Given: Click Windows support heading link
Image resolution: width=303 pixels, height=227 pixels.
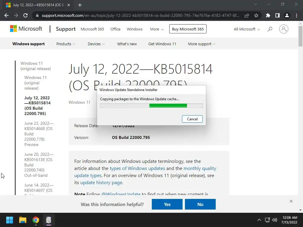Looking at the screenshot, I should [28, 44].
